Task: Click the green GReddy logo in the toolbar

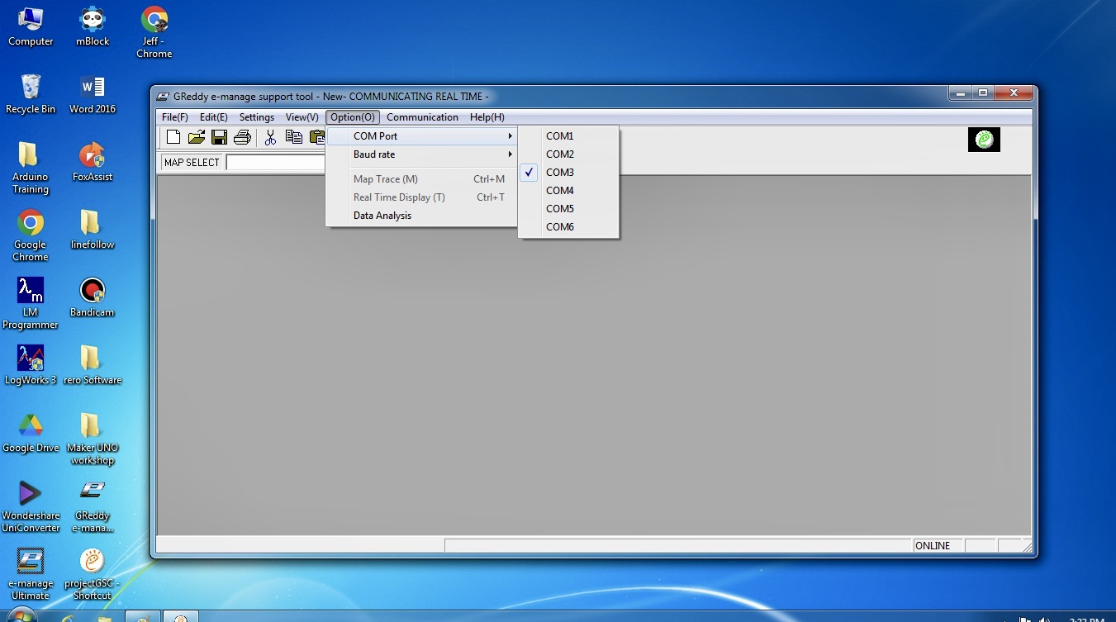Action: pyautogui.click(x=984, y=140)
